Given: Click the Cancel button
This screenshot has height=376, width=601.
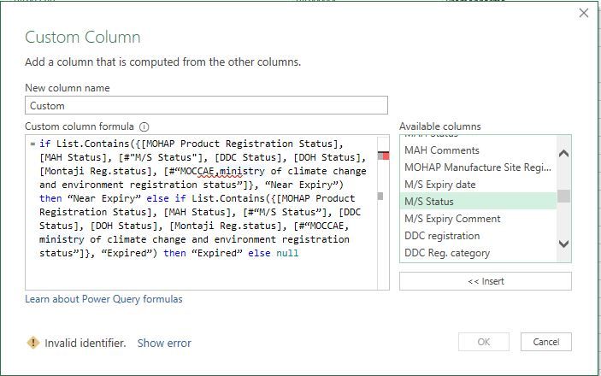Looking at the screenshot, I should click(545, 342).
